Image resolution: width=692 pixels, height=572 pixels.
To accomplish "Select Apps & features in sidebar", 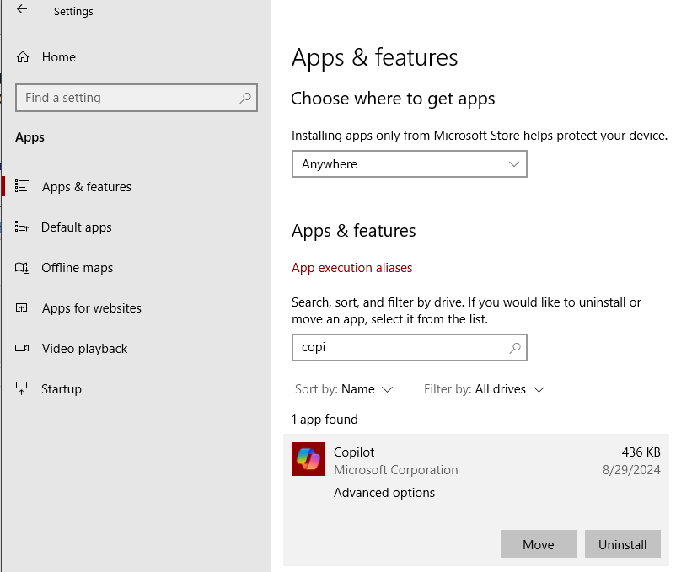I will (x=87, y=187).
